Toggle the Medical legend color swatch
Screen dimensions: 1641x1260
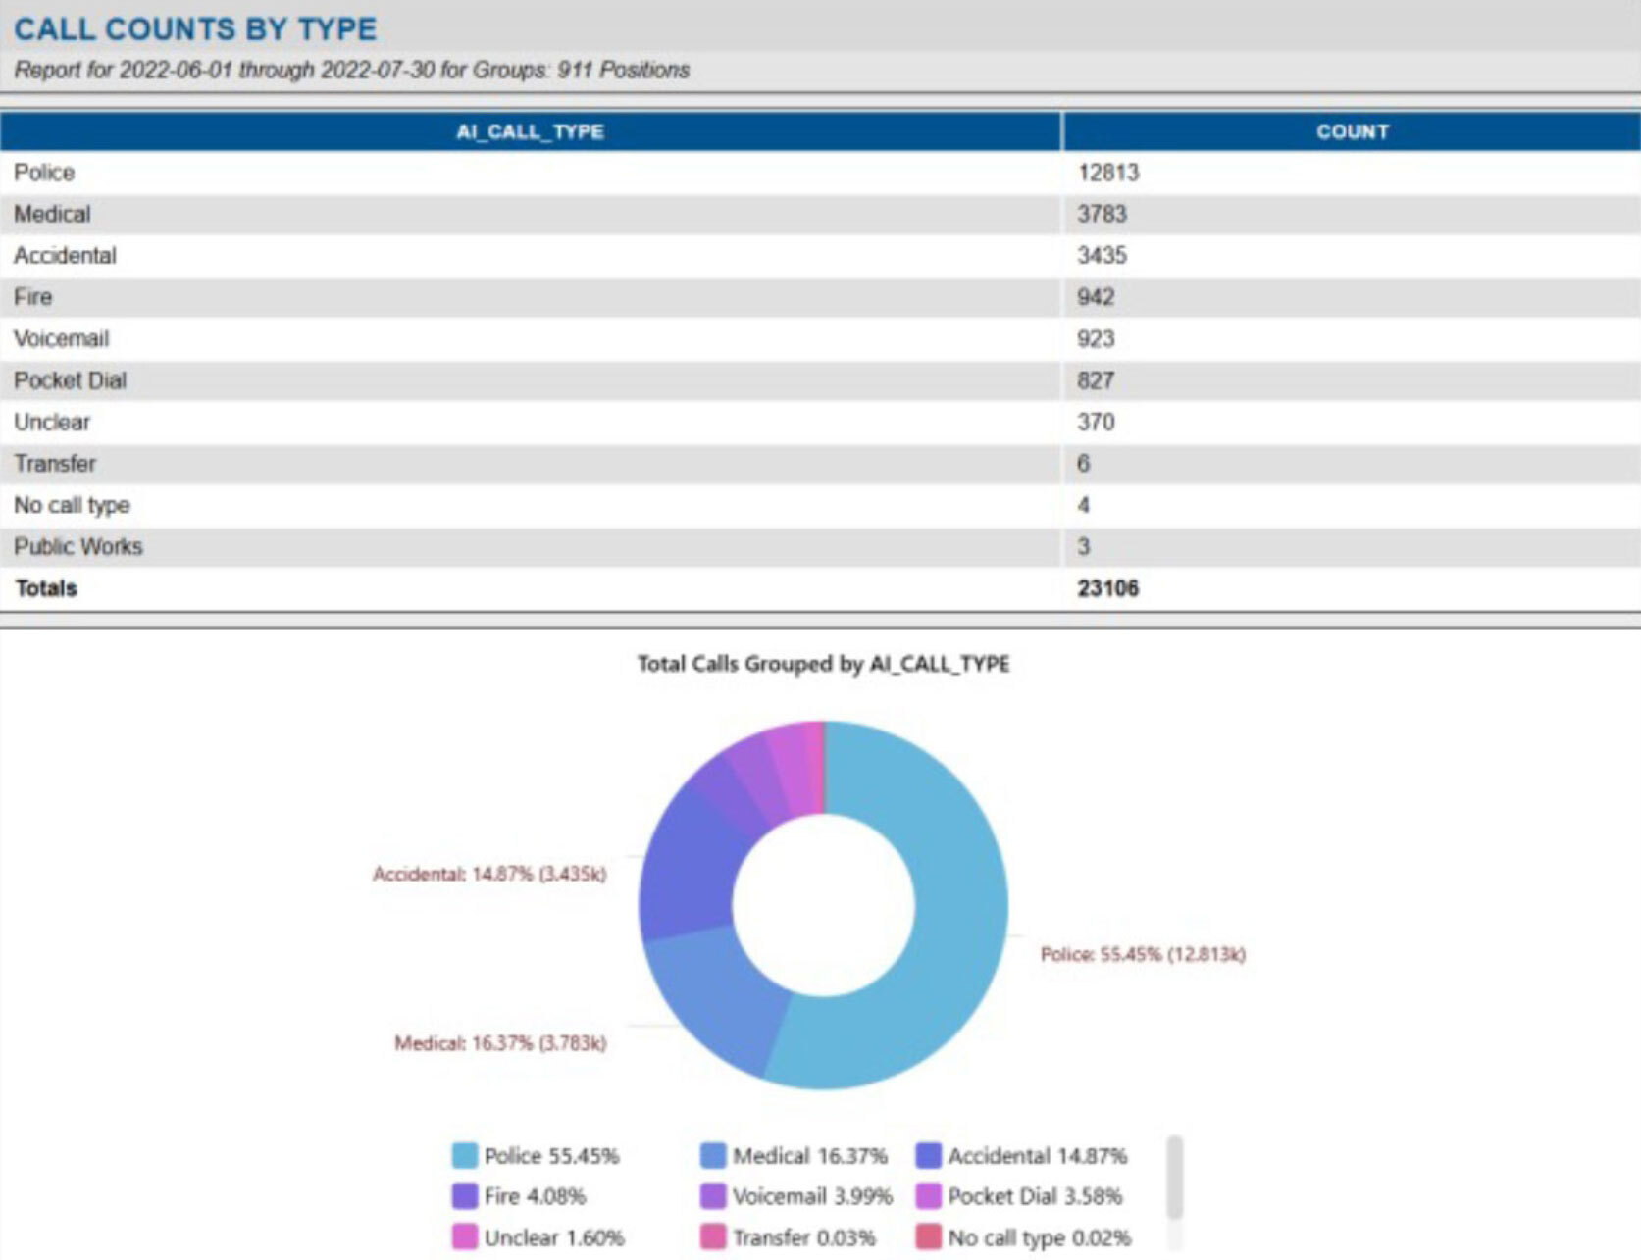click(713, 1155)
